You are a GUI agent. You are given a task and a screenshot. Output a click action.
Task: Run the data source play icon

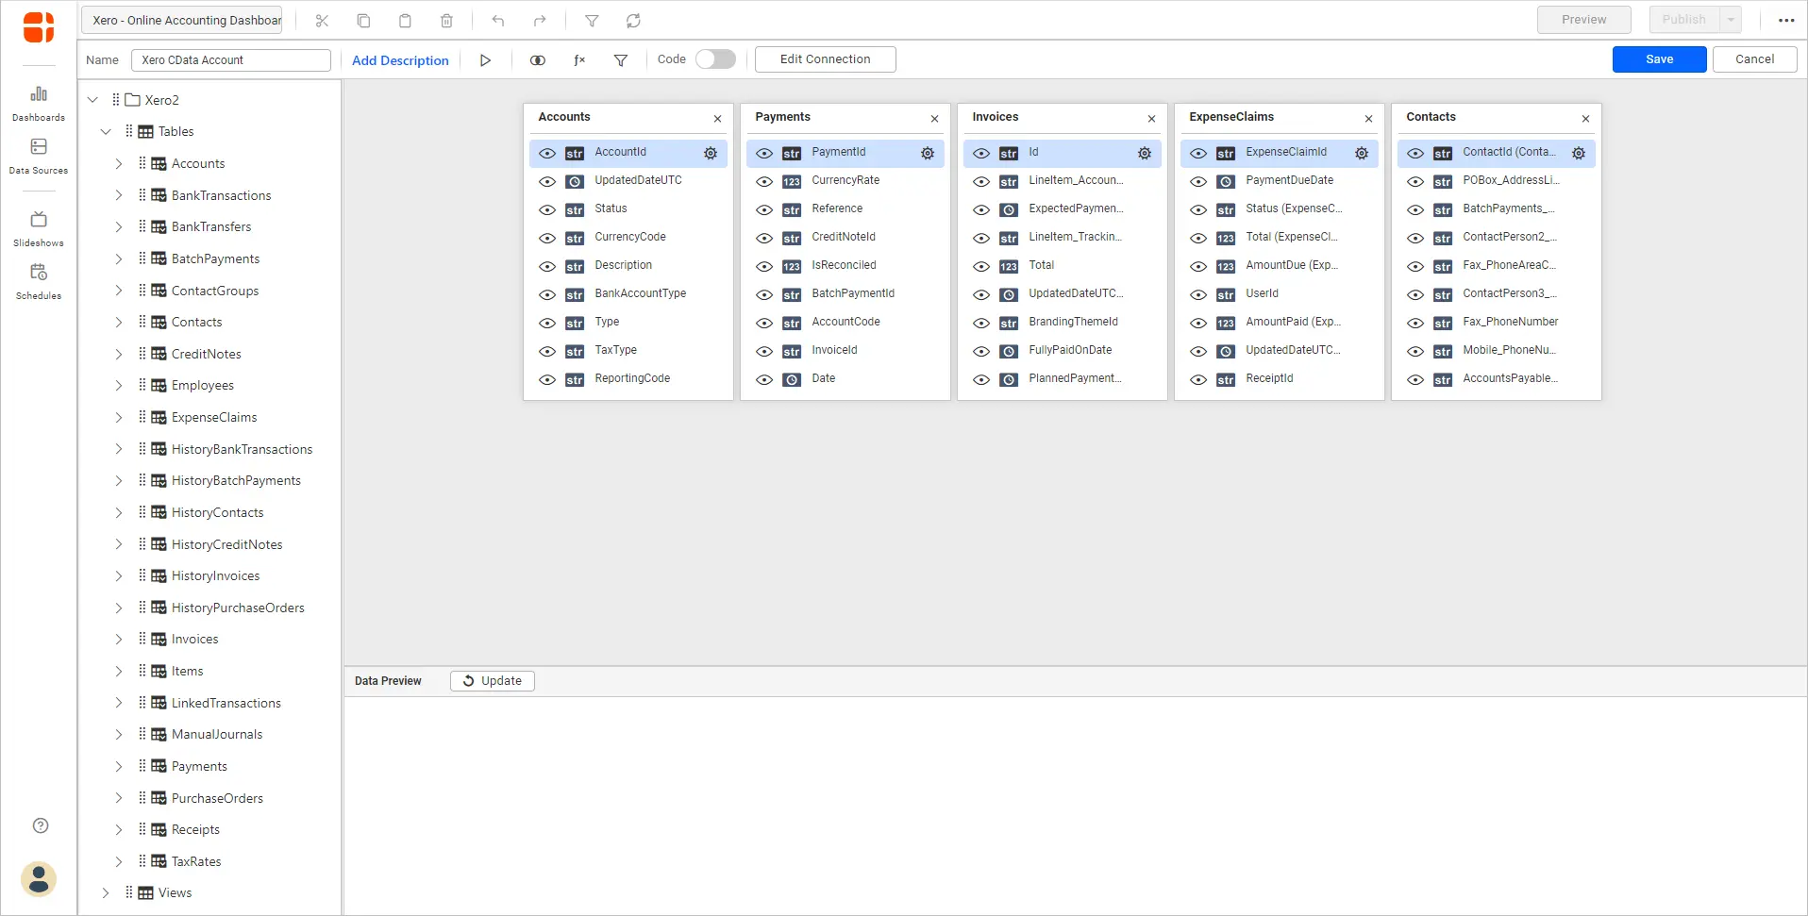pos(485,60)
